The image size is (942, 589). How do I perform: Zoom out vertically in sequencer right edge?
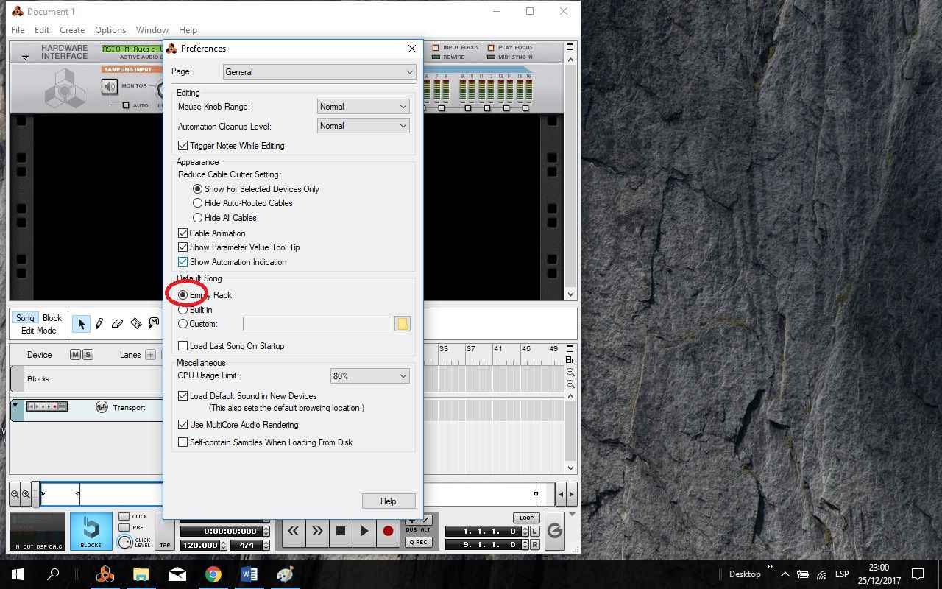(570, 384)
